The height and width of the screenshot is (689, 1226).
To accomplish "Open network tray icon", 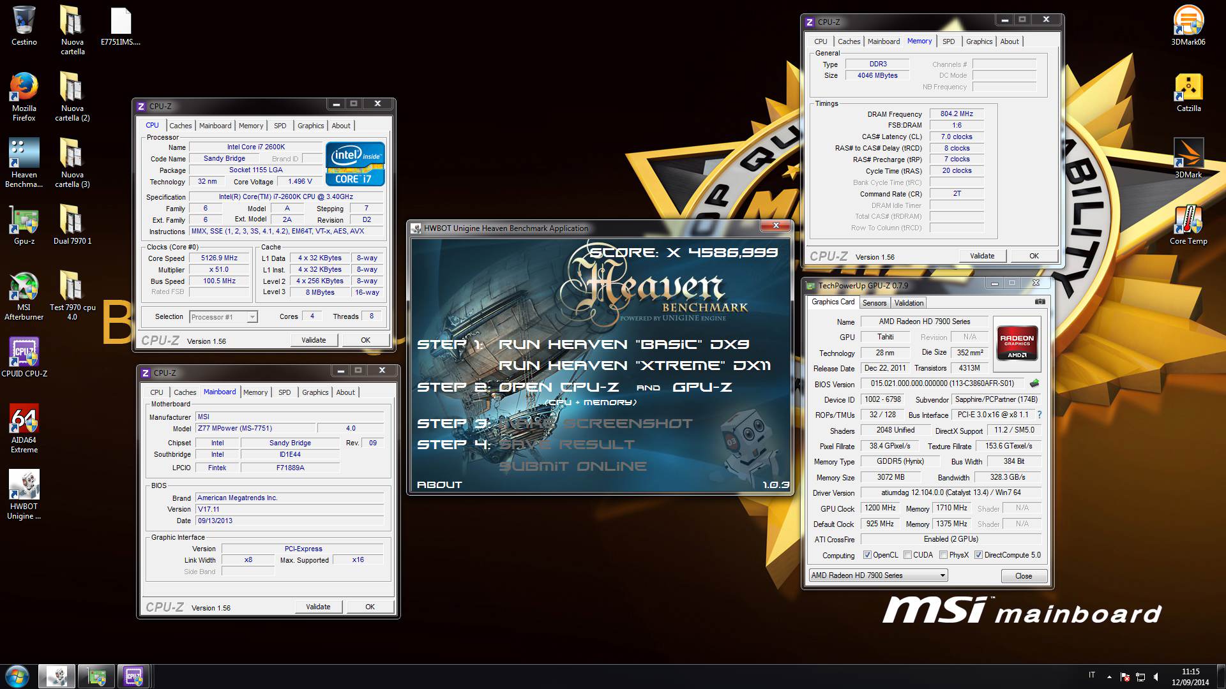I will pyautogui.click(x=1140, y=677).
